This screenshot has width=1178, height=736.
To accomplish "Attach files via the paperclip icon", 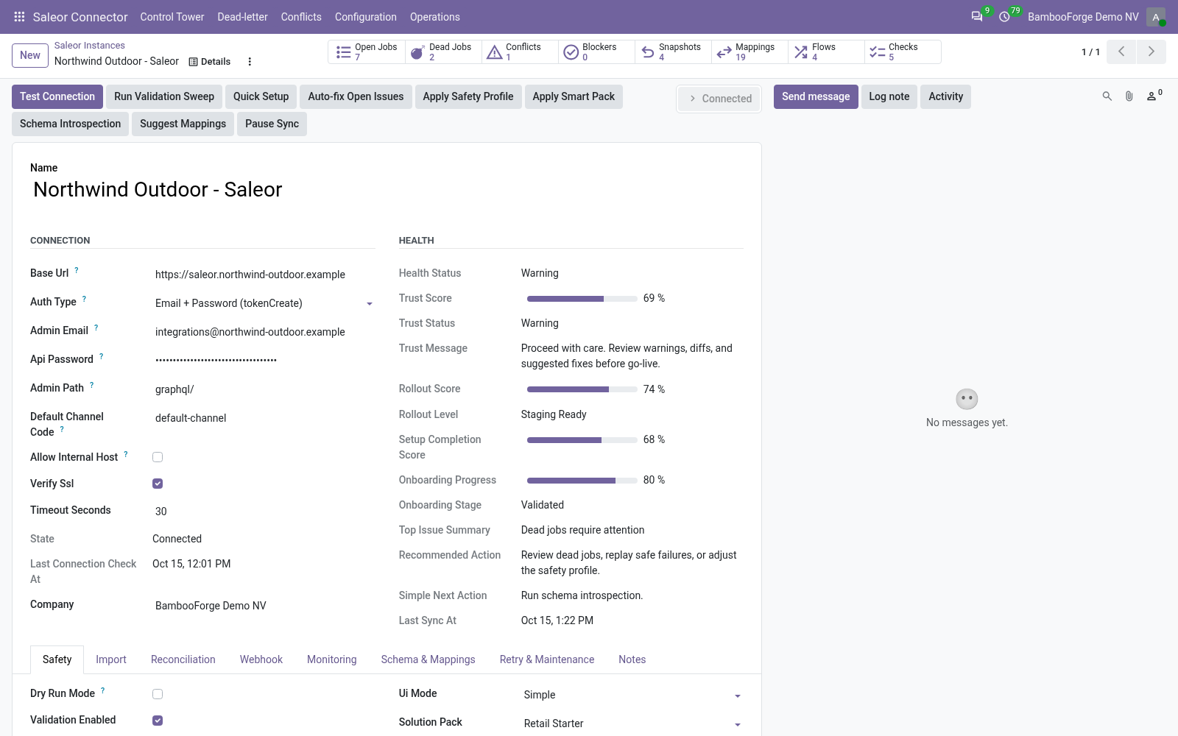I will coord(1129,96).
